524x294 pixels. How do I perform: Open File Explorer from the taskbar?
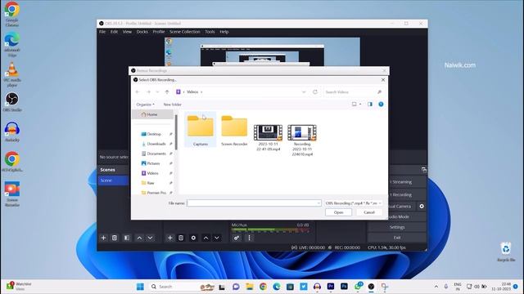click(249, 287)
